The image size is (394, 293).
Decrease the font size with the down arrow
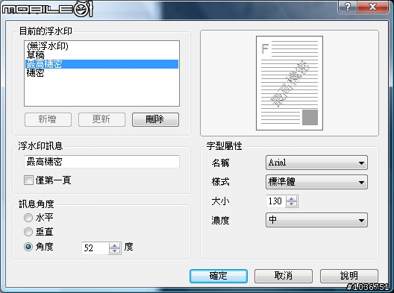(292, 204)
